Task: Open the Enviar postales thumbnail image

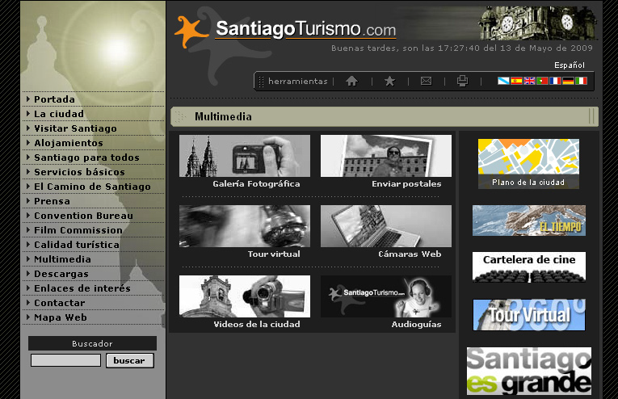Action: click(x=386, y=156)
